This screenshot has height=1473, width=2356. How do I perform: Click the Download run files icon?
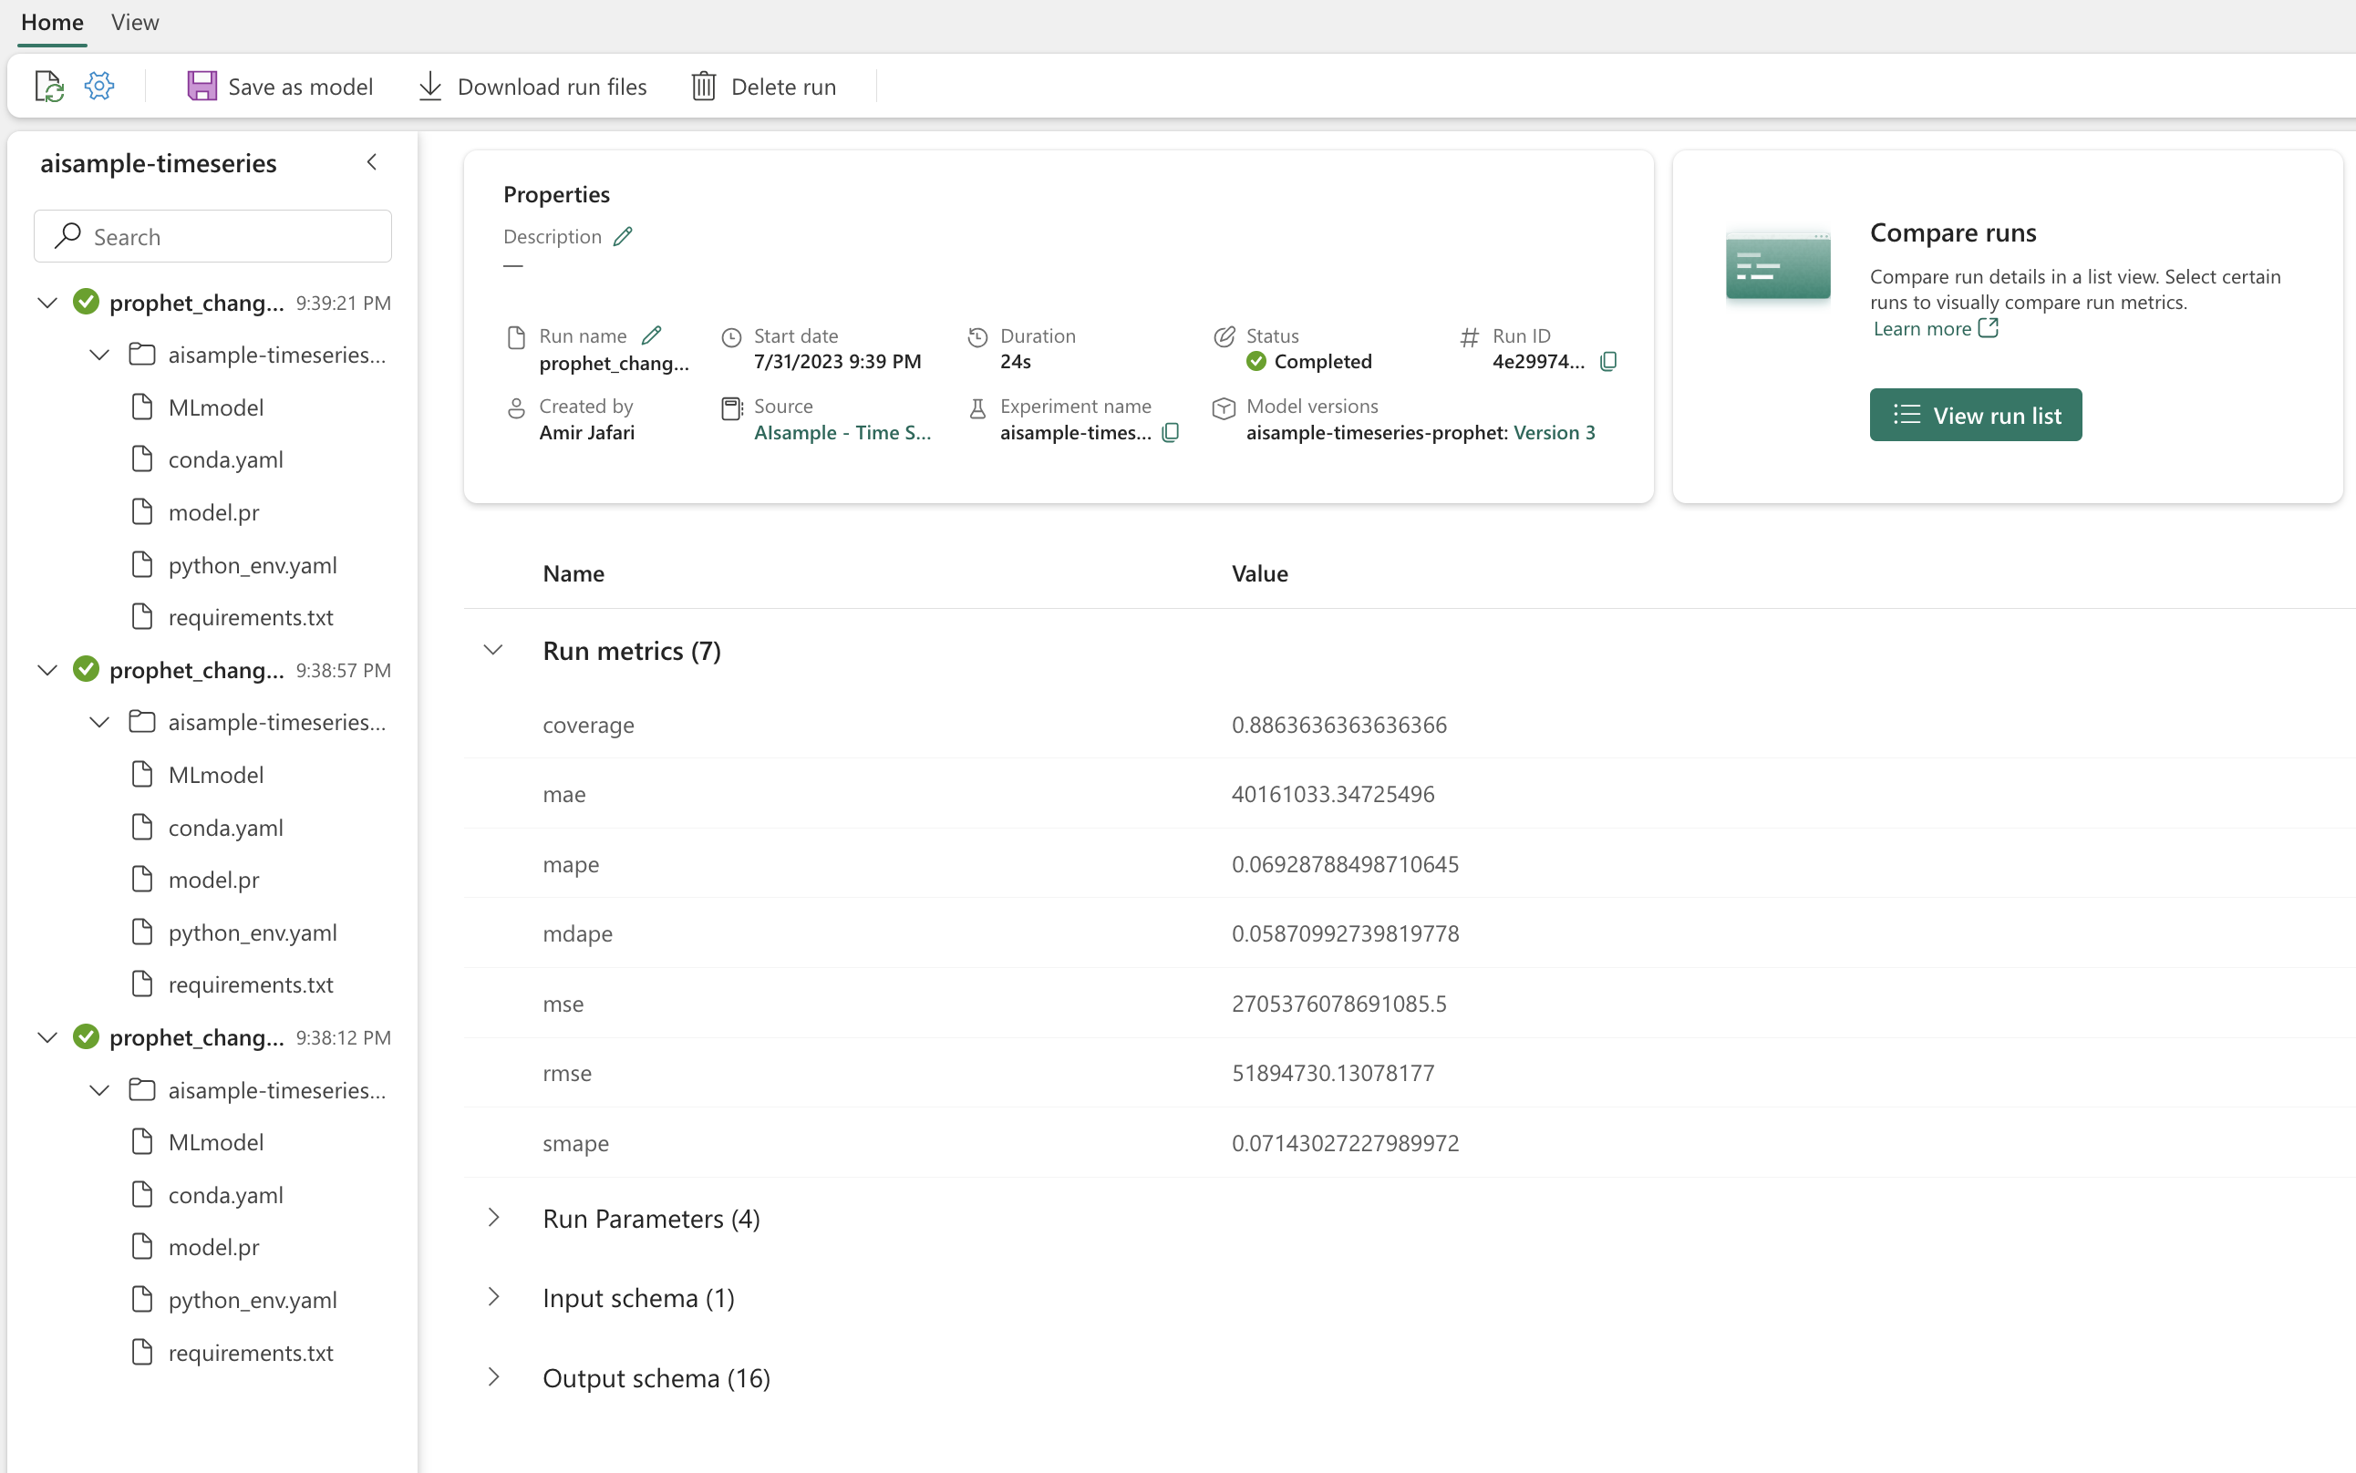point(429,85)
